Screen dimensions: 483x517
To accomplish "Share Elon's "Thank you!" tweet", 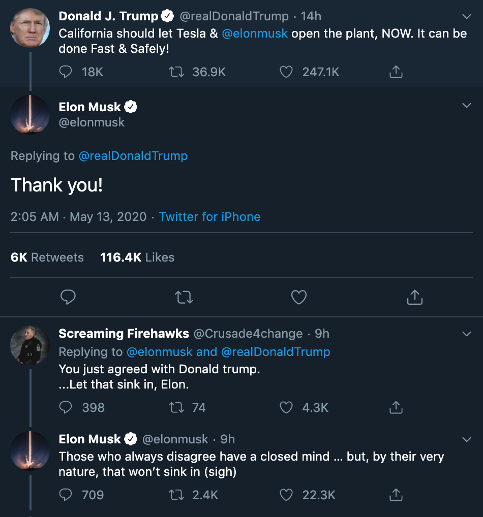I will [414, 297].
